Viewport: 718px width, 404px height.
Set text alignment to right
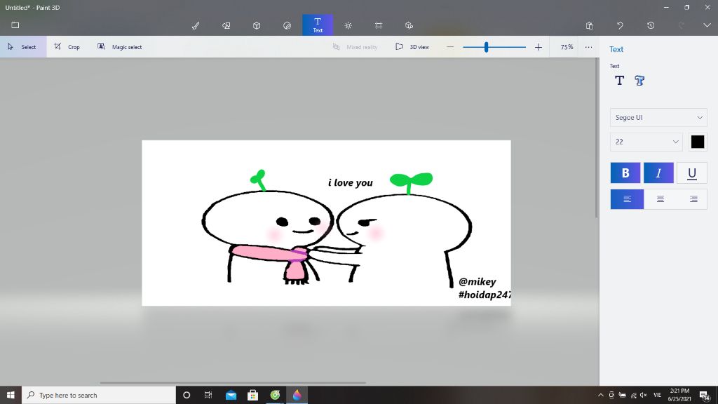coord(693,199)
